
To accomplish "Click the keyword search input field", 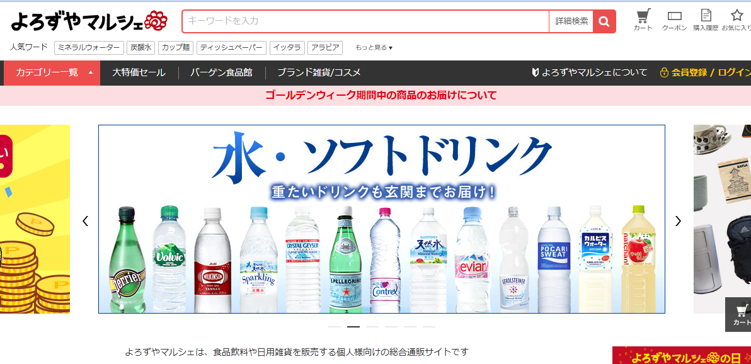I will (365, 21).
